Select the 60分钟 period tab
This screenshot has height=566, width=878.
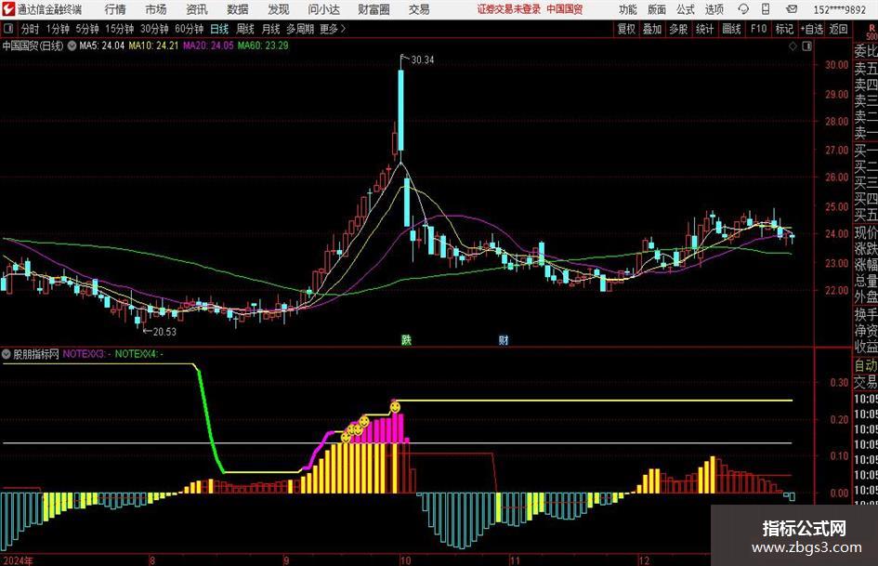coord(190,29)
